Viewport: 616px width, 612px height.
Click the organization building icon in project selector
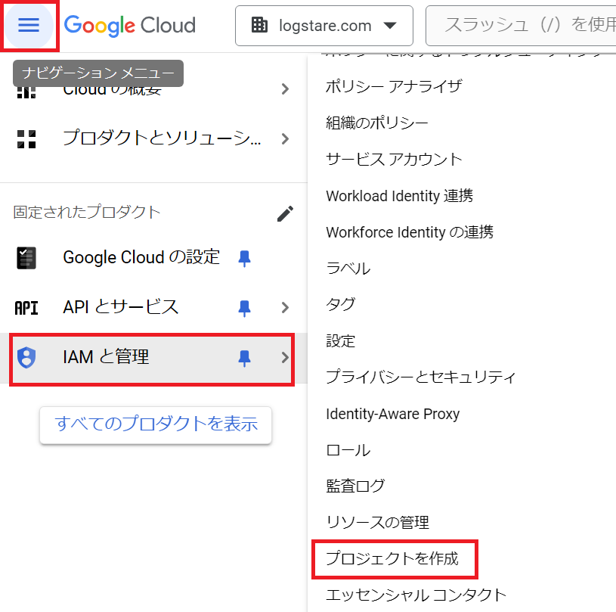pyautogui.click(x=259, y=25)
